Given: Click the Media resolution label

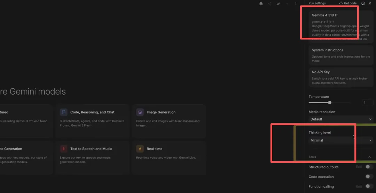Looking at the screenshot, I should coord(322,112).
